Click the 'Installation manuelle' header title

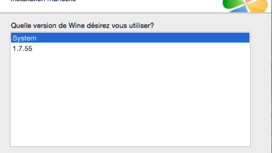tap(43, 1)
